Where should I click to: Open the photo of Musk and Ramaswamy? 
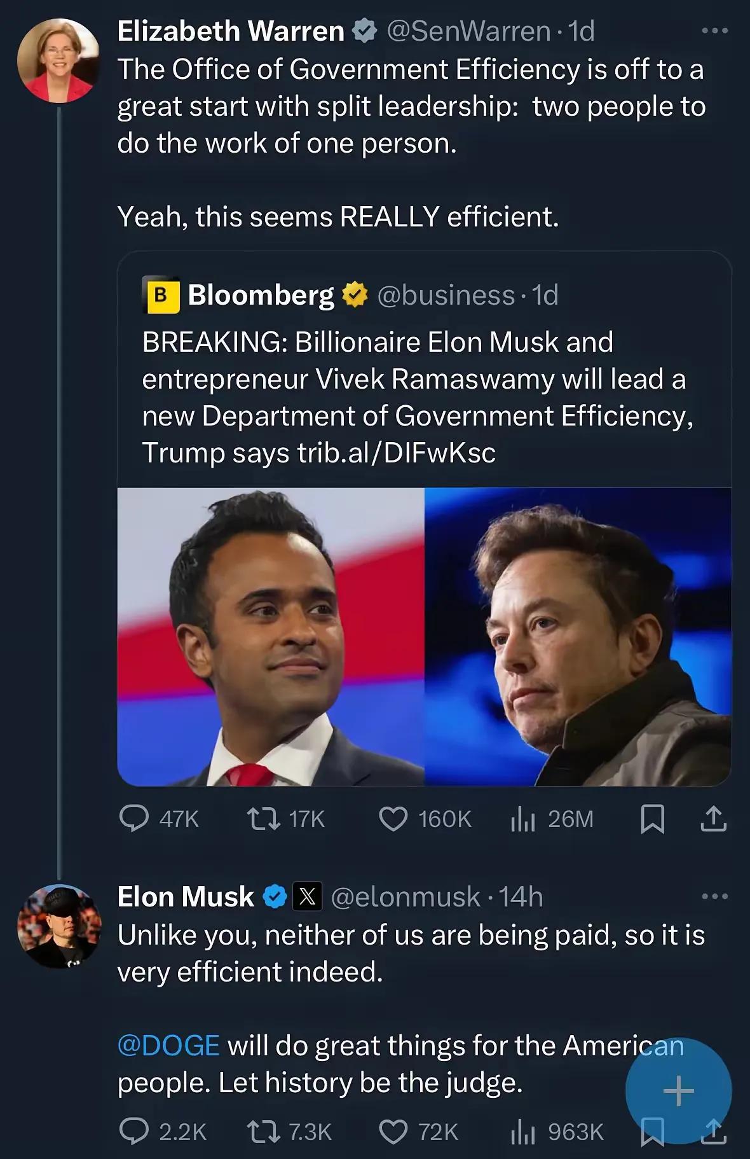pos(424,637)
